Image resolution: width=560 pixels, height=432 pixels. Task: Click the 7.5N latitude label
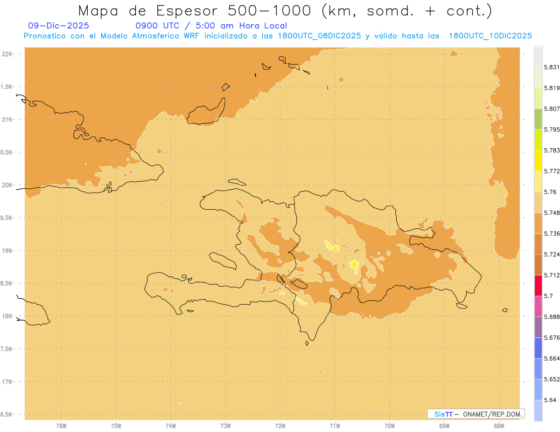7,349
